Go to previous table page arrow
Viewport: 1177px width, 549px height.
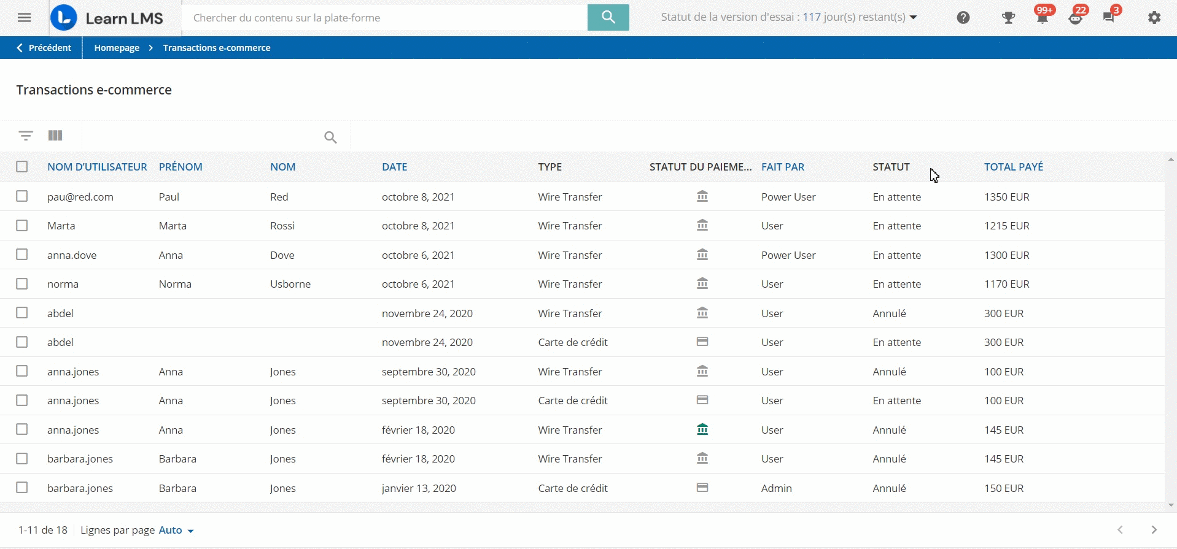click(x=1120, y=530)
